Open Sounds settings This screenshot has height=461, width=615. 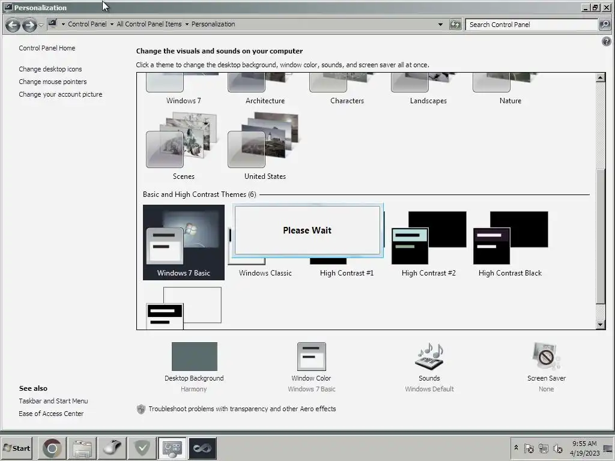point(429,367)
